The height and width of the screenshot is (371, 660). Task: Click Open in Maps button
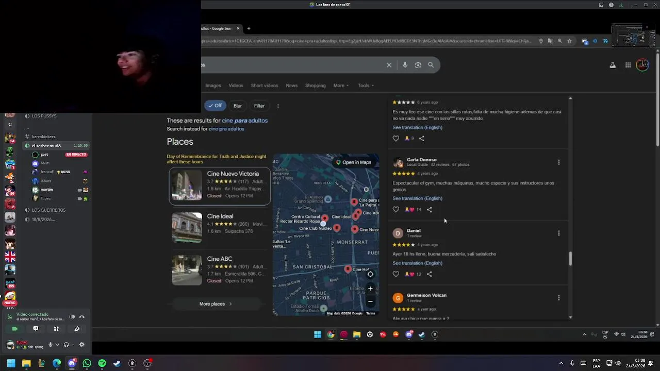coord(354,162)
